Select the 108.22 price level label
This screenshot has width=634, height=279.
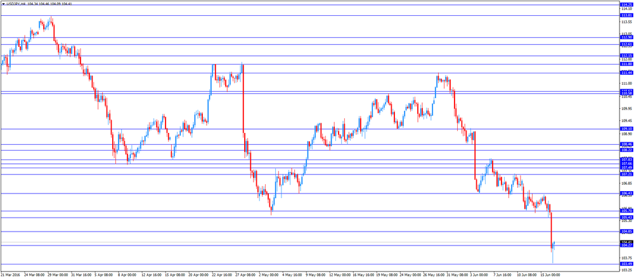(626, 150)
